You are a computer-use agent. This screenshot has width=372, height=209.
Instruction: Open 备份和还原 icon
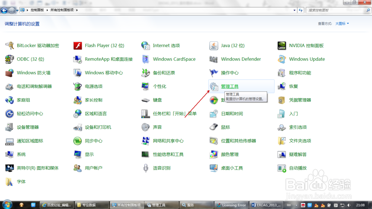click(145, 73)
